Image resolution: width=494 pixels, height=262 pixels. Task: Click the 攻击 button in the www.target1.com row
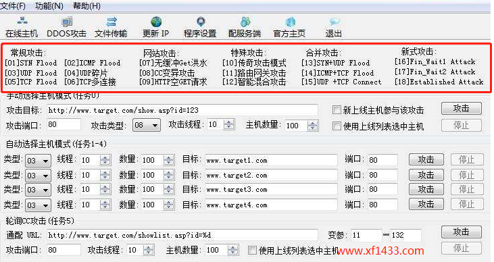[426, 159]
